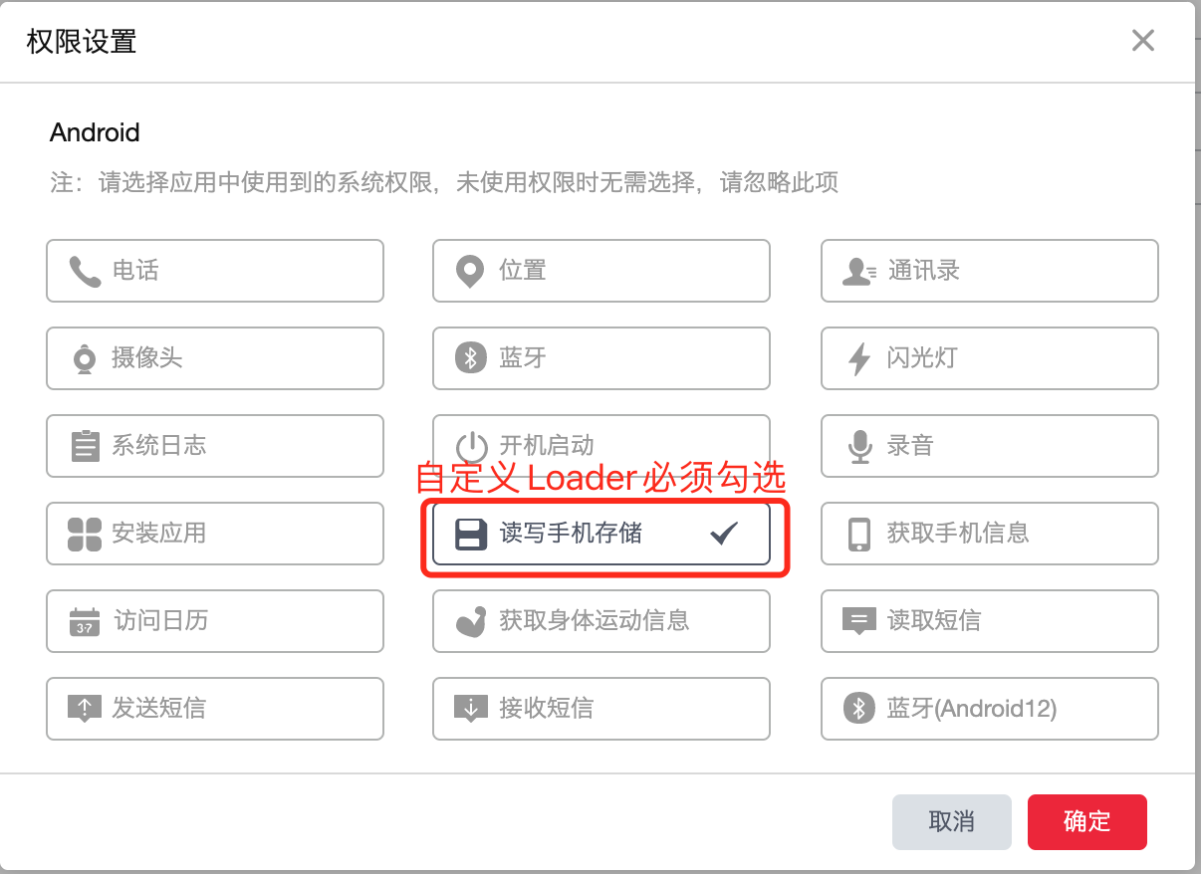1201x874 pixels.
Task: Select the 安装应用 permission box
Action: pyautogui.click(x=214, y=534)
